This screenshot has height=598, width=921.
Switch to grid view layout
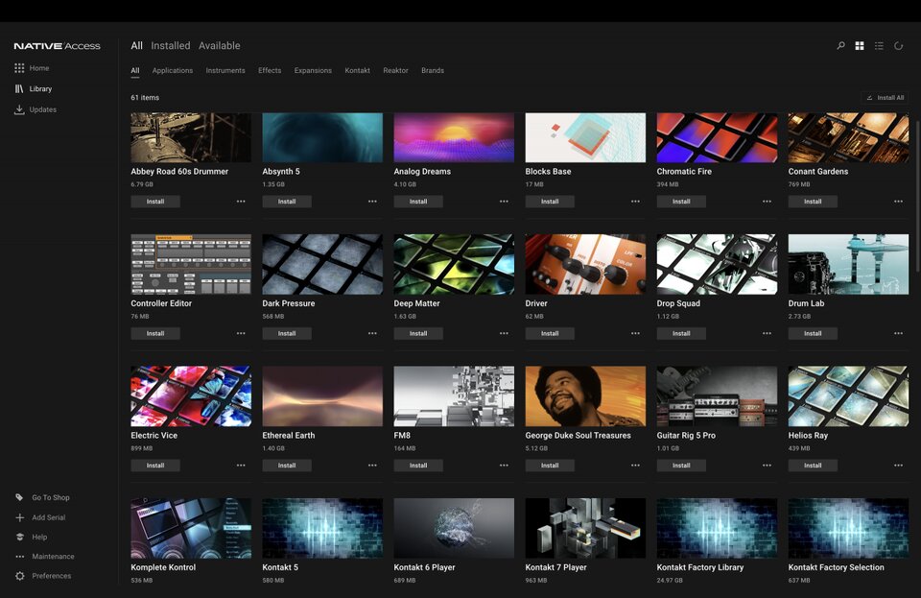[859, 45]
